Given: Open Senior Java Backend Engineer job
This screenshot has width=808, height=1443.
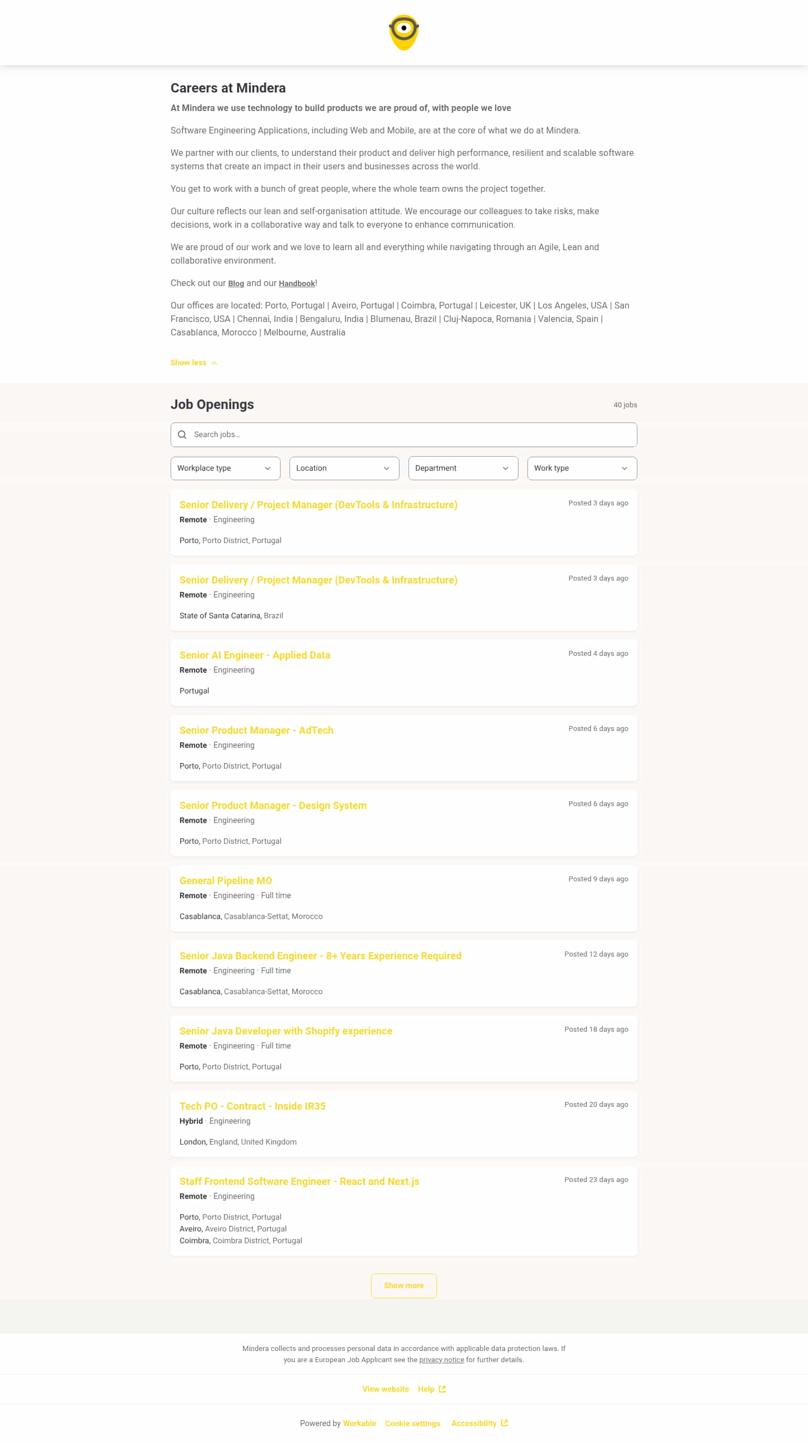Looking at the screenshot, I should (x=320, y=956).
